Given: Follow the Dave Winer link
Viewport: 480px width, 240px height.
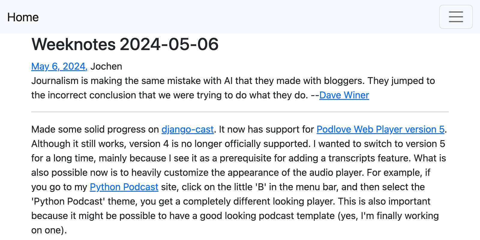Looking at the screenshot, I should click(x=344, y=95).
